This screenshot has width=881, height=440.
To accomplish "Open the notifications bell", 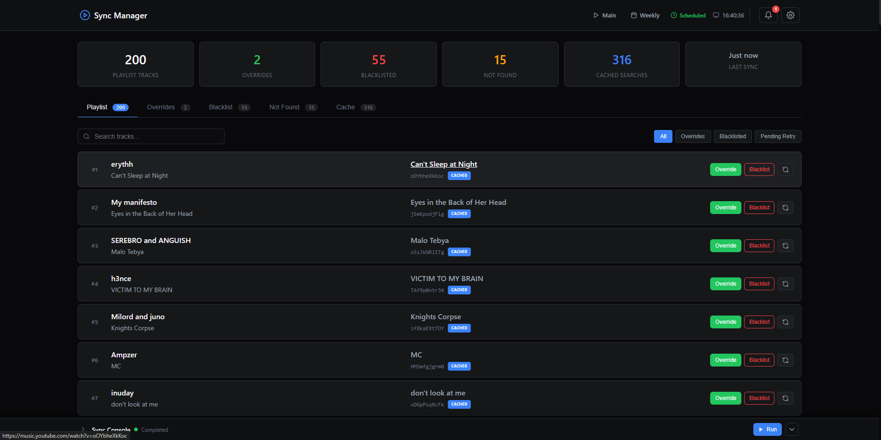I will coord(768,15).
